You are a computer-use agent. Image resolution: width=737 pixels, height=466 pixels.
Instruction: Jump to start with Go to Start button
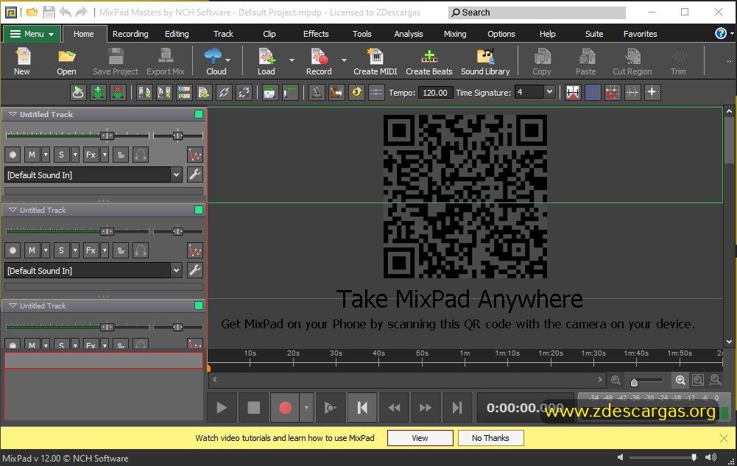362,407
